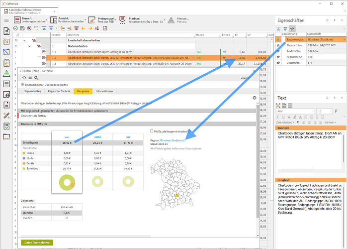The height and width of the screenshot is (249, 348).
Task: Collapse the Bodenarbeiten tree node
Action: pyautogui.click(x=29, y=46)
